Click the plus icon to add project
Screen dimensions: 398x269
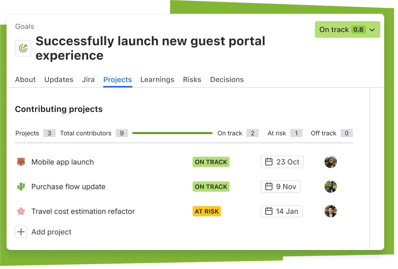[21, 232]
